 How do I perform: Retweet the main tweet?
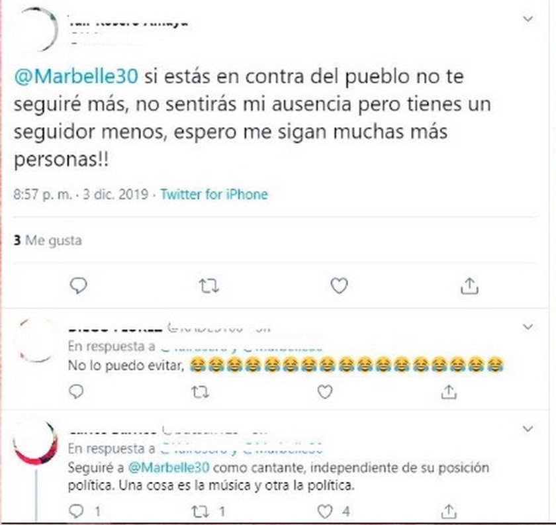[x=208, y=286]
